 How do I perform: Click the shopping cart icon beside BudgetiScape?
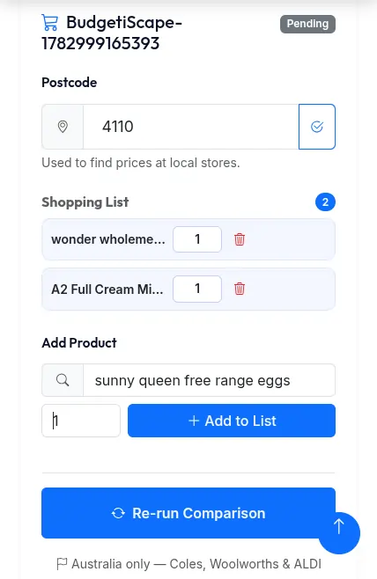point(50,22)
